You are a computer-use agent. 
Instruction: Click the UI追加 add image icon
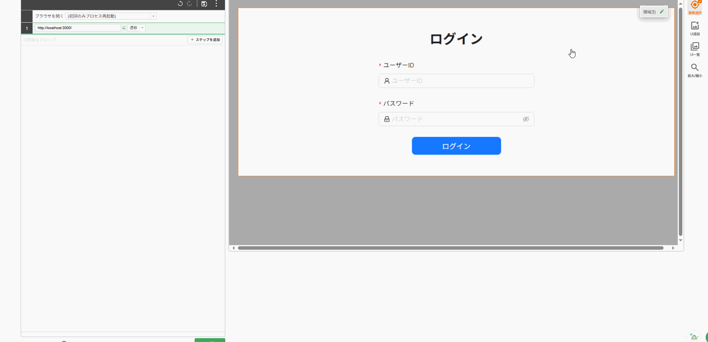(695, 26)
